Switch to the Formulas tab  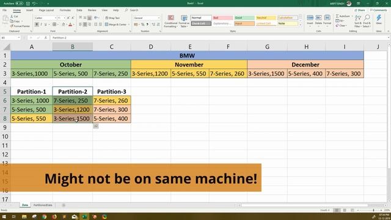[65, 10]
